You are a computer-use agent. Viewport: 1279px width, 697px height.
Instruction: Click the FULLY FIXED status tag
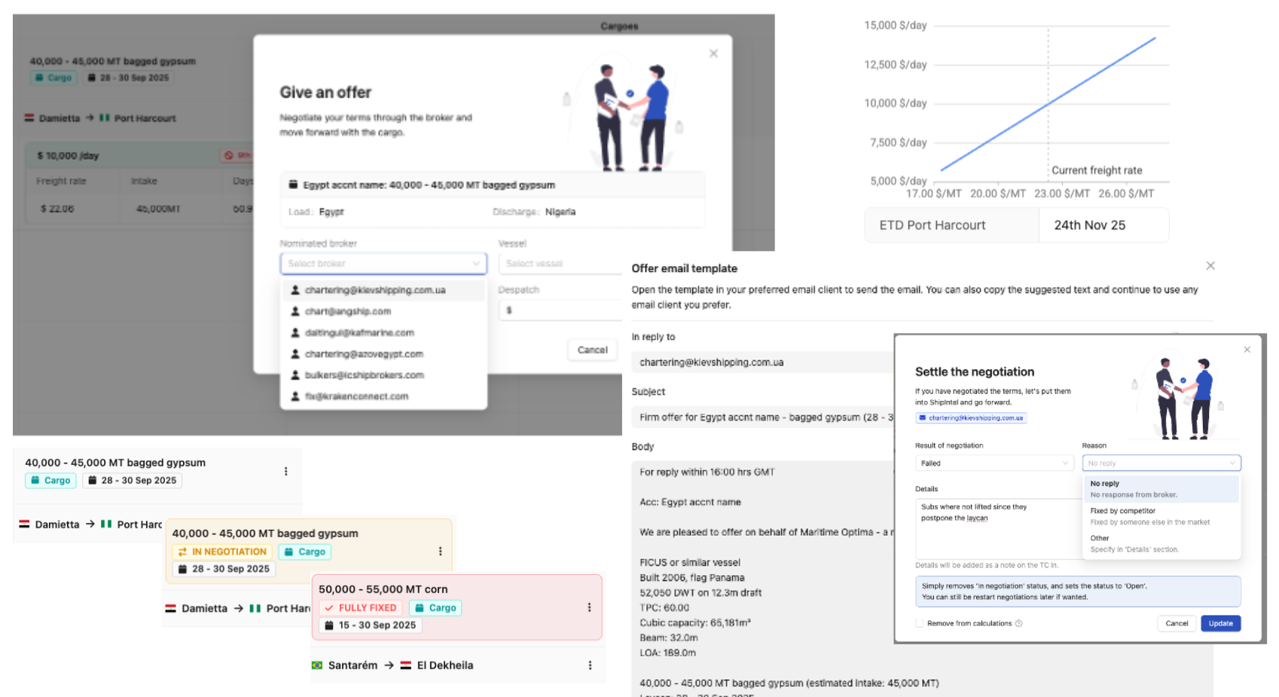(361, 607)
